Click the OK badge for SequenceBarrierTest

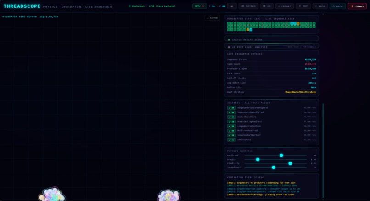(x=231, y=135)
